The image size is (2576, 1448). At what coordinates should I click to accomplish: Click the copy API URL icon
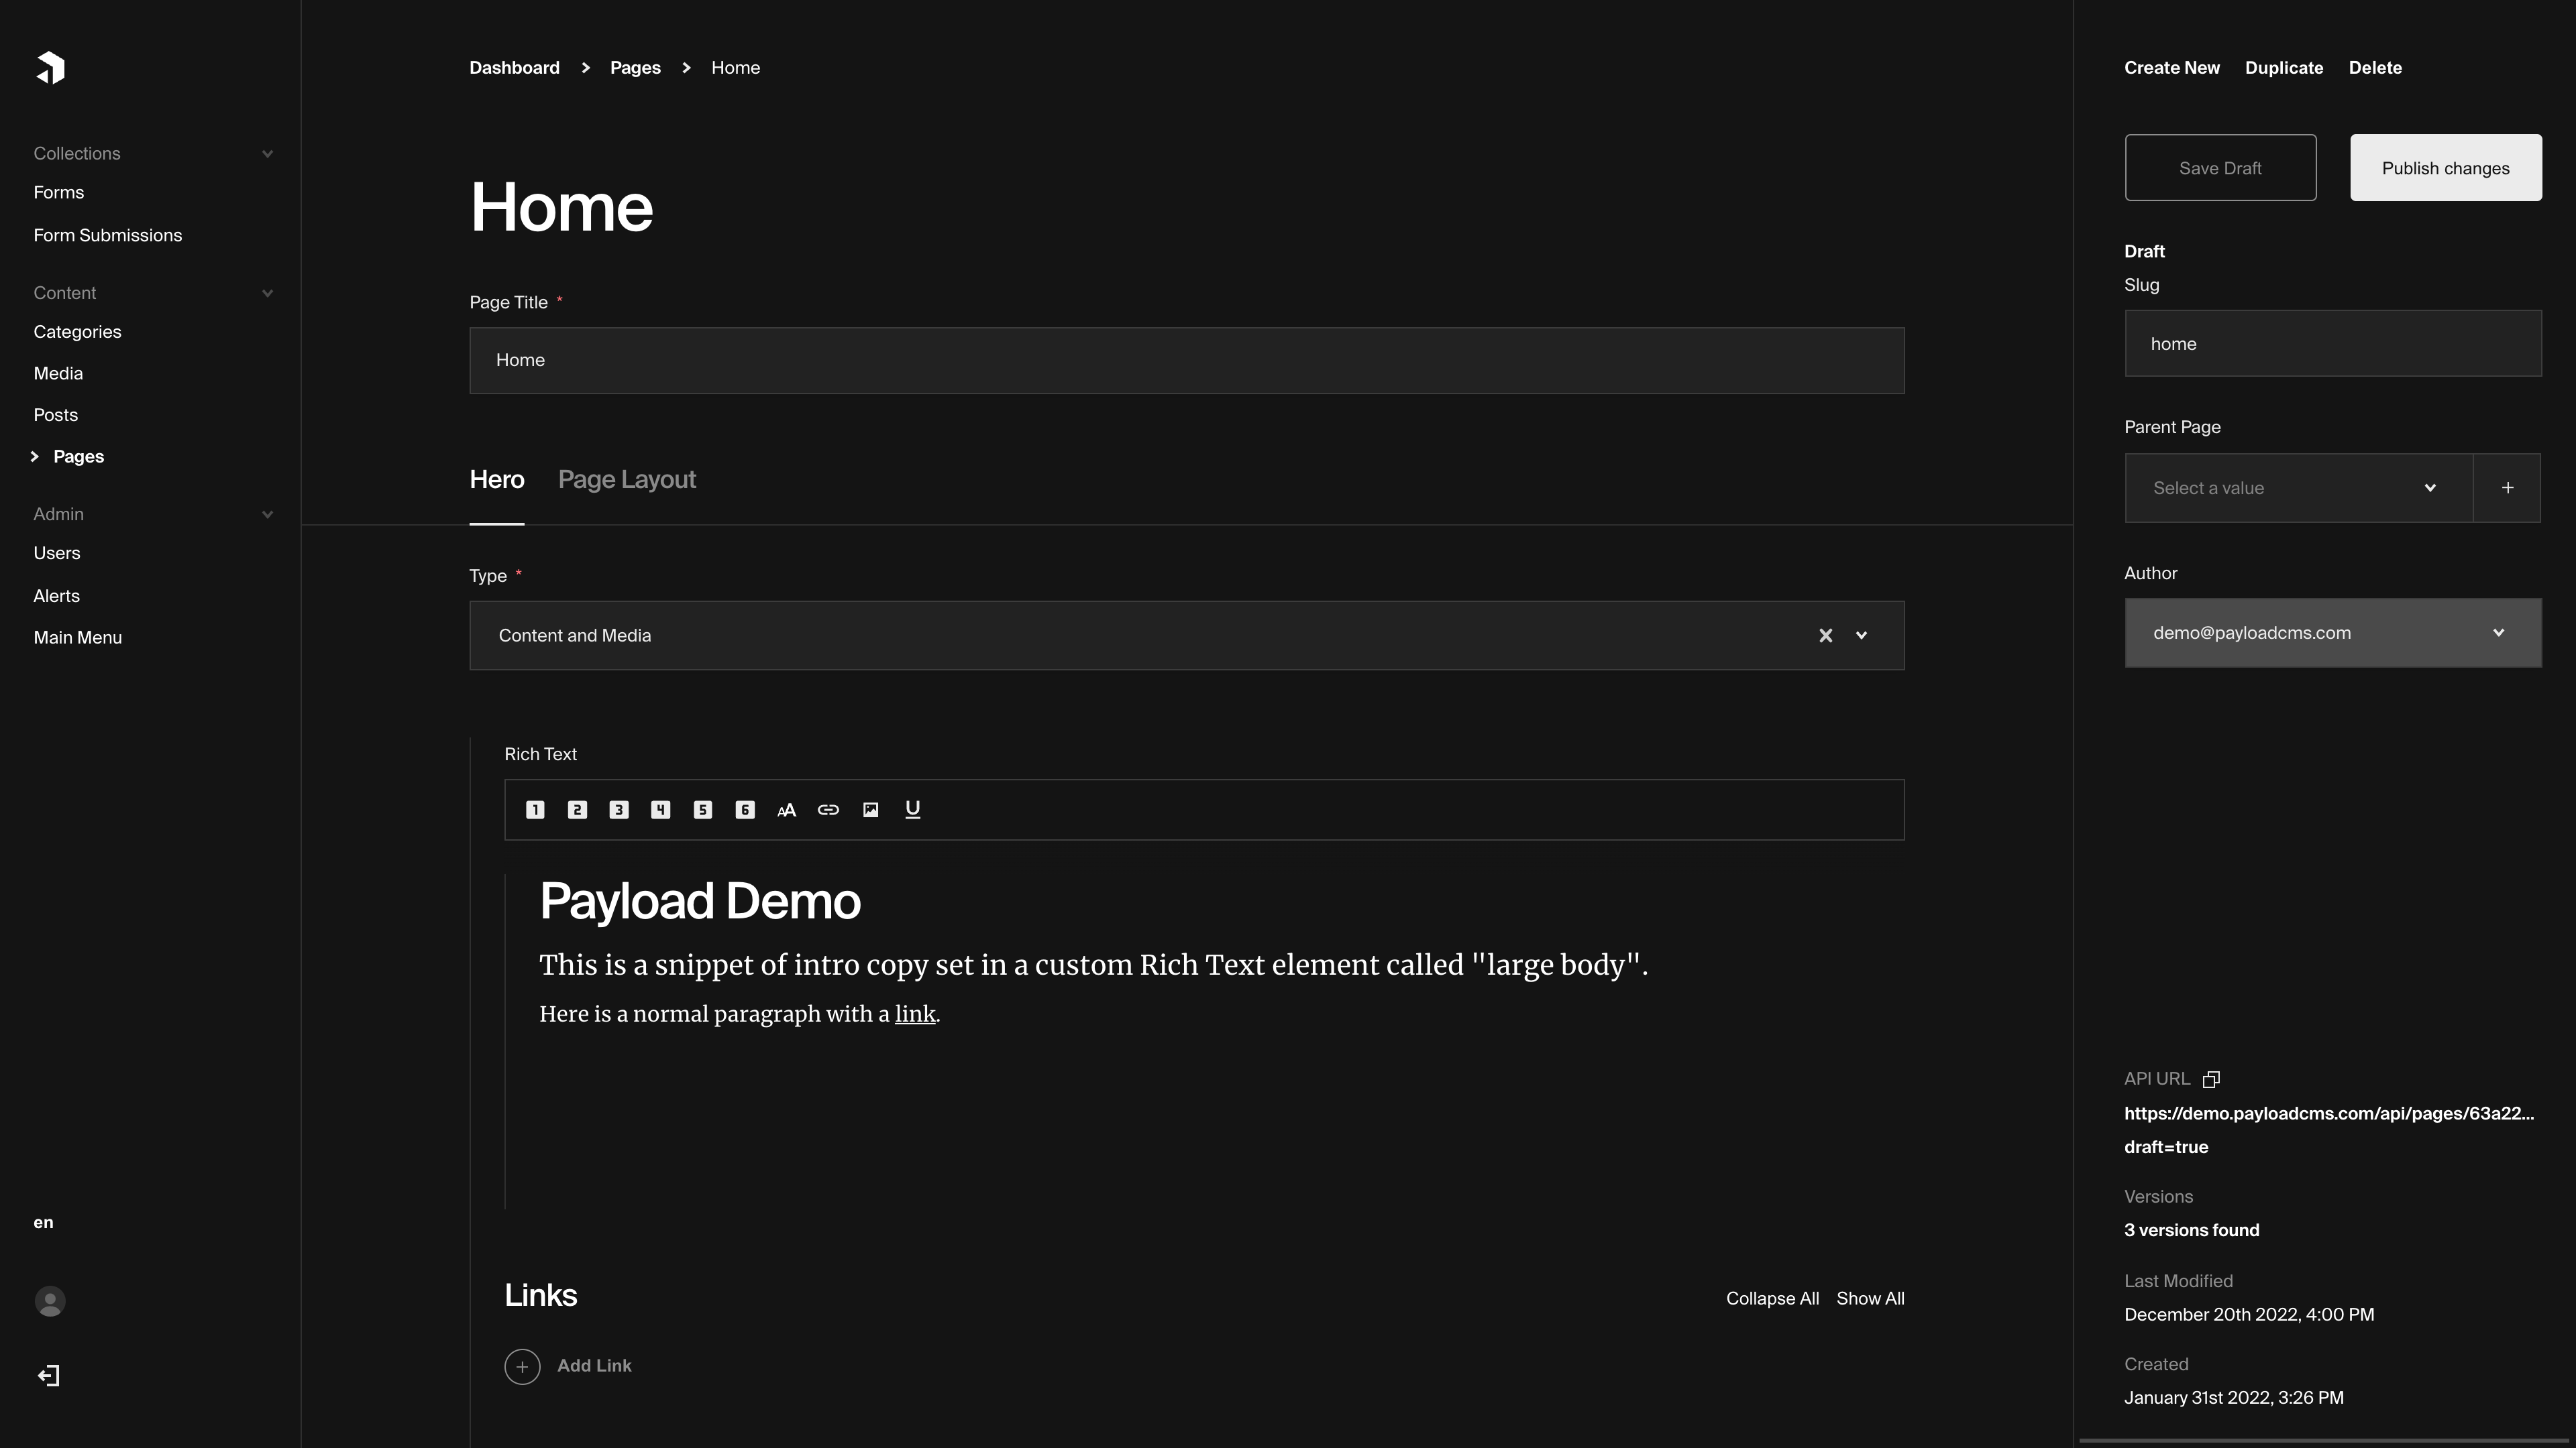pos(2212,1079)
